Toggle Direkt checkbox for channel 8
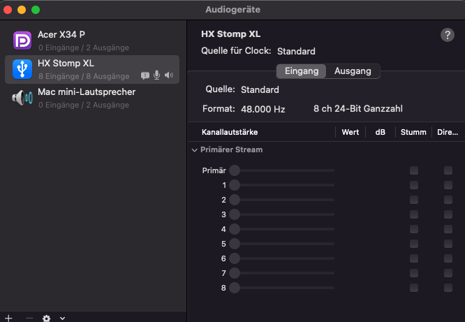The image size is (465, 322). click(x=448, y=288)
